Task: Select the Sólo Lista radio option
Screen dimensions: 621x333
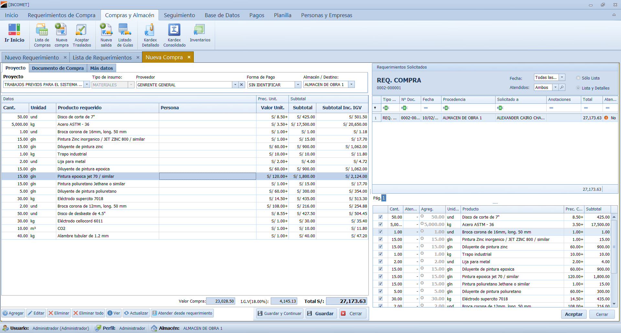Action: point(578,78)
